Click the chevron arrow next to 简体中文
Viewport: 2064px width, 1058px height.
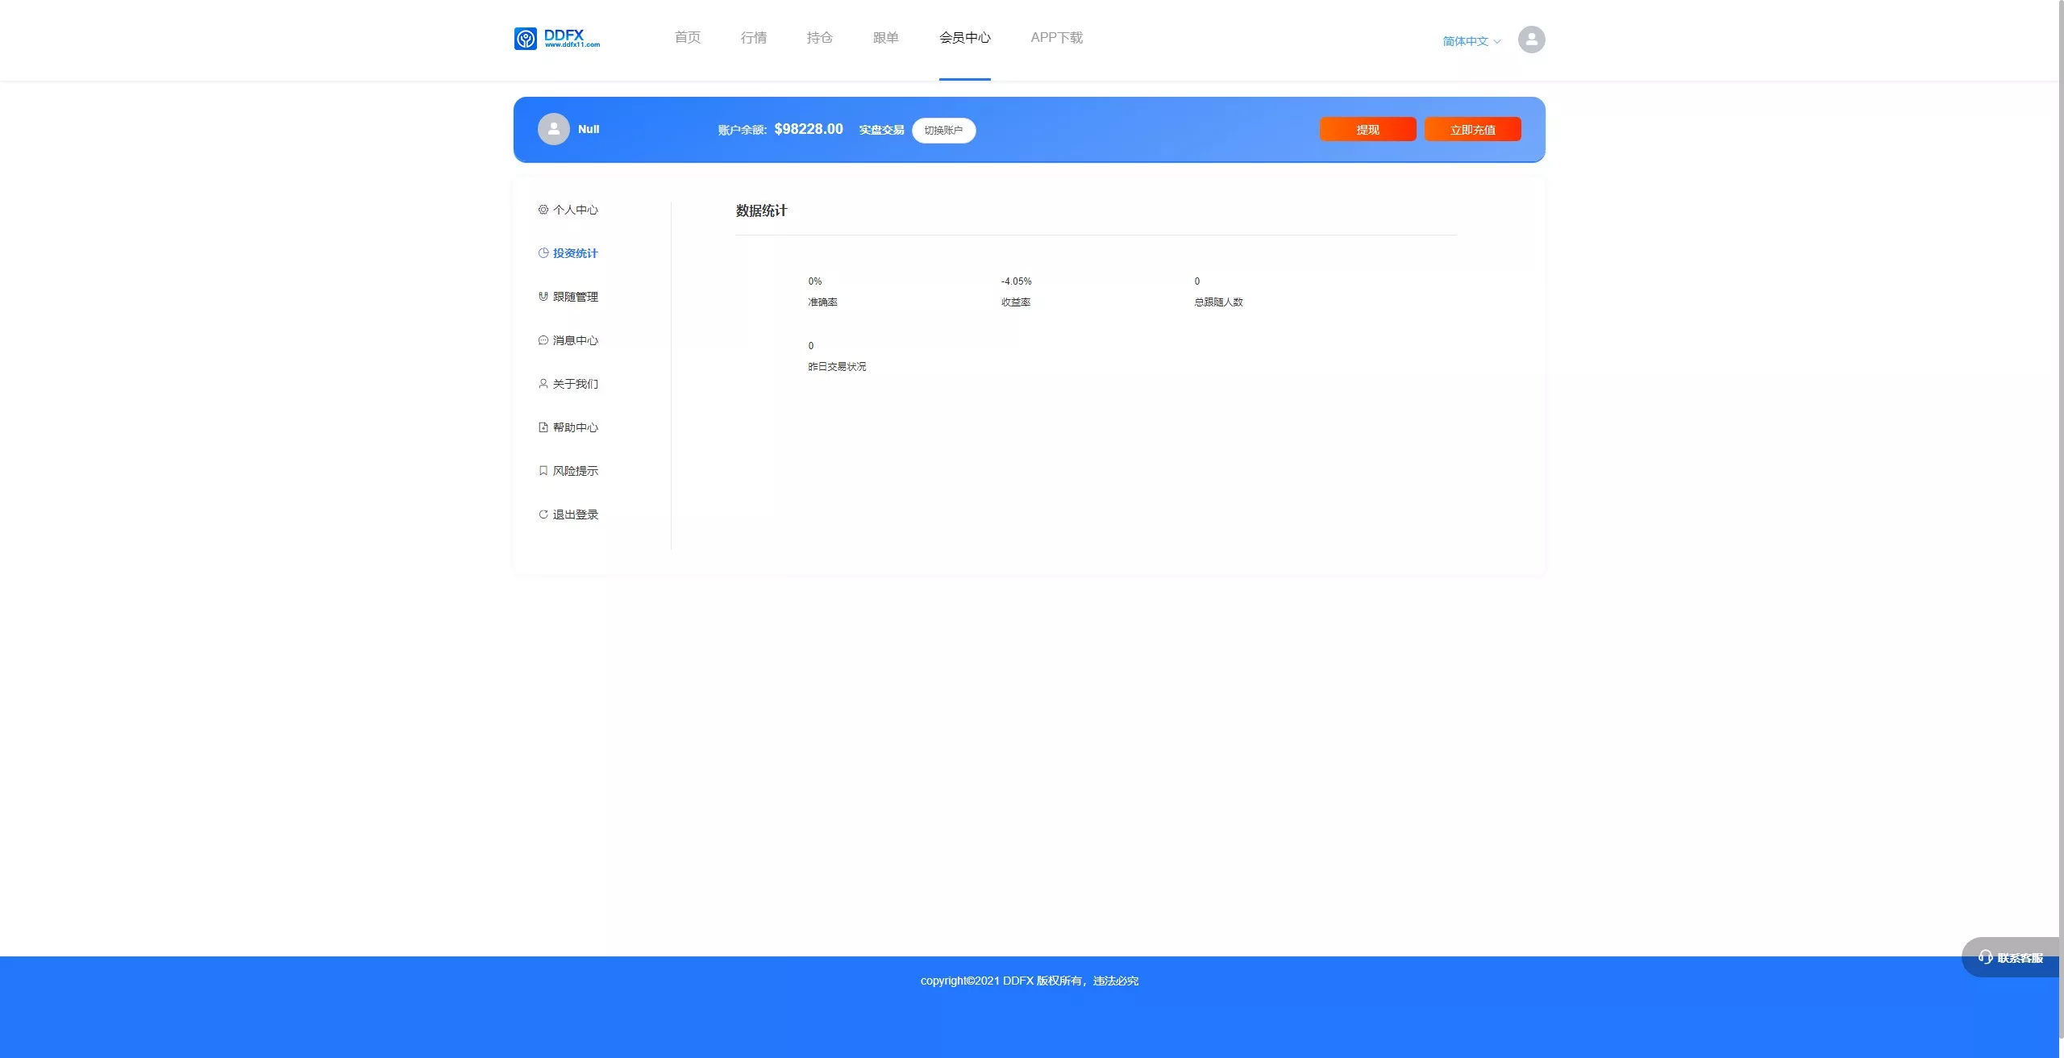coord(1497,42)
